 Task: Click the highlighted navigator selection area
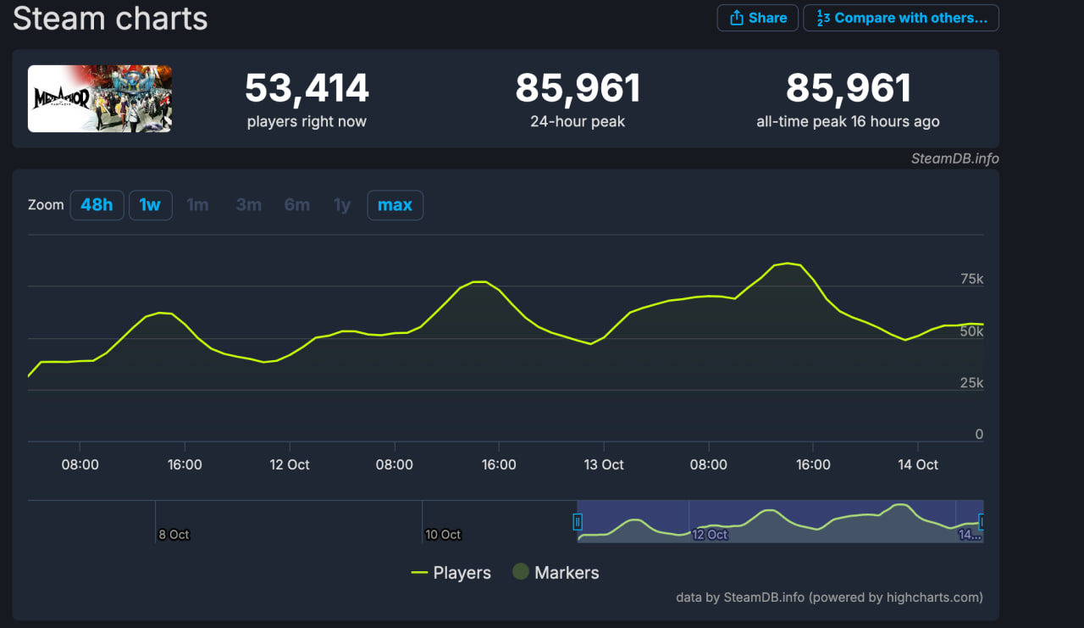click(780, 521)
